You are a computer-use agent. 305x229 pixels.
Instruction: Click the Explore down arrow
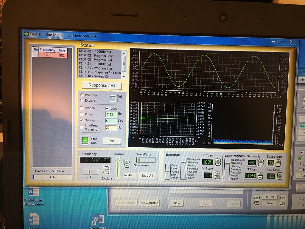coord(106,172)
